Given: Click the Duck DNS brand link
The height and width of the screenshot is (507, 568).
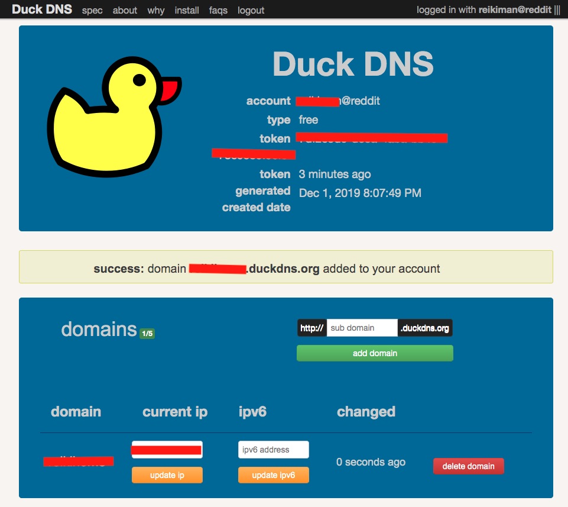Looking at the screenshot, I should 42,9.
